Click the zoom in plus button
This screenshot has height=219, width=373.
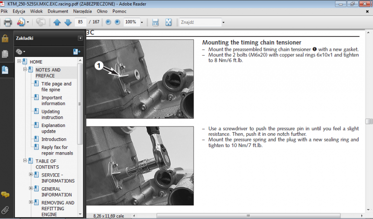coord(117,22)
